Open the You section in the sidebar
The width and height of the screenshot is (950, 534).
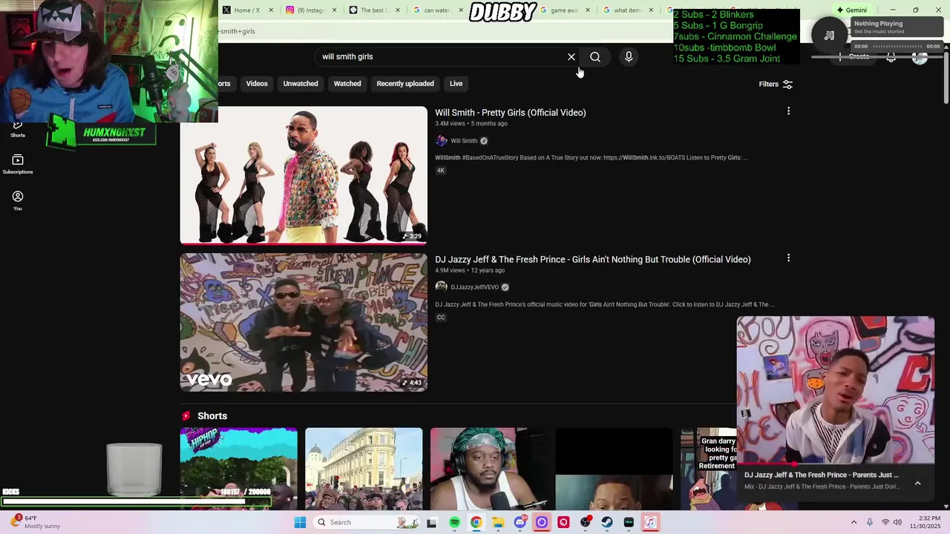click(x=18, y=201)
